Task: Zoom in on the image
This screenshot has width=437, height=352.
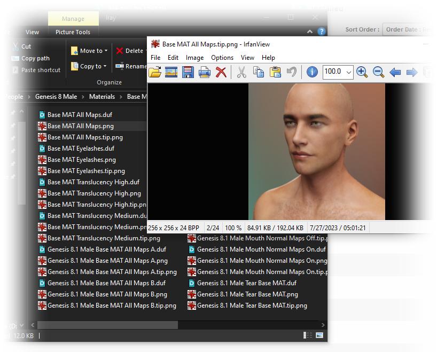Action: click(363, 72)
